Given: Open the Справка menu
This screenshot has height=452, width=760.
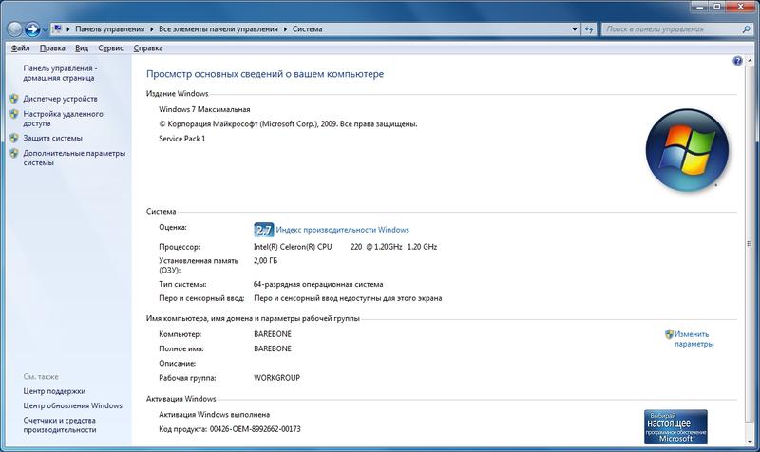Looking at the screenshot, I should (148, 48).
